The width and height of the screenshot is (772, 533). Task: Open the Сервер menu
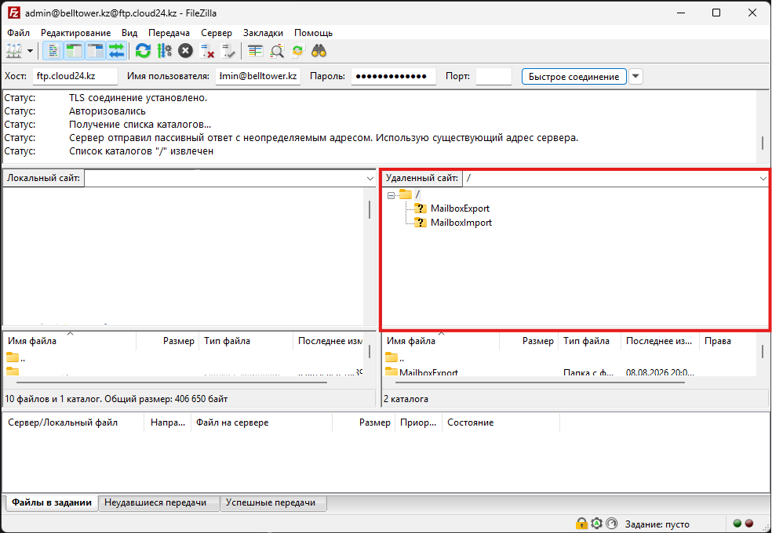click(216, 33)
